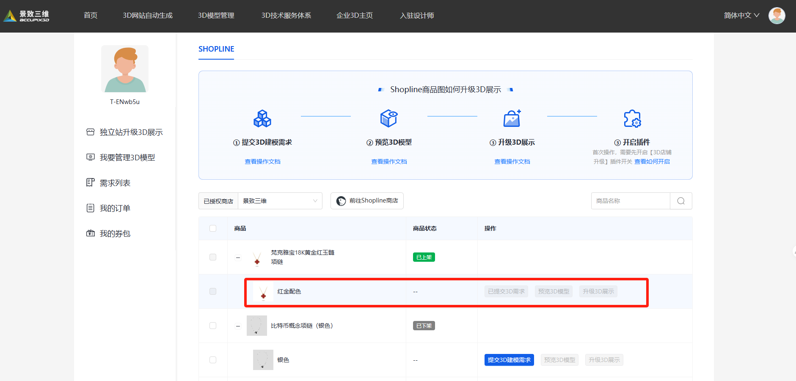
Task: Open 3D模型管理 in top navigation
Action: click(216, 16)
